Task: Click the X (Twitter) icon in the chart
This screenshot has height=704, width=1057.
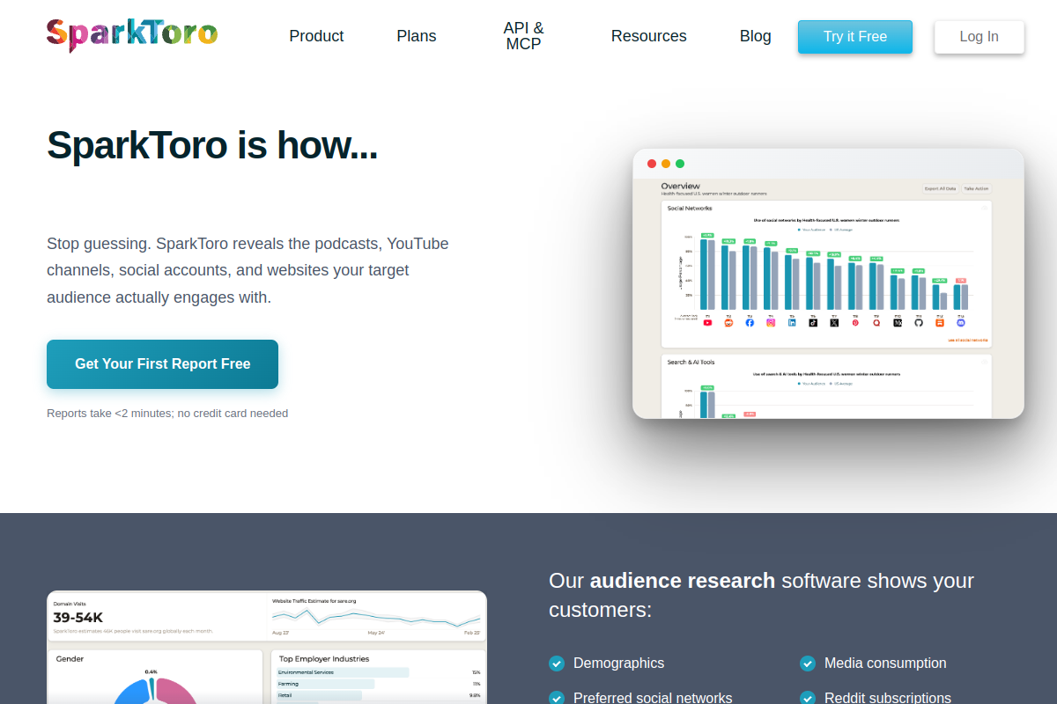Action: coord(834,323)
